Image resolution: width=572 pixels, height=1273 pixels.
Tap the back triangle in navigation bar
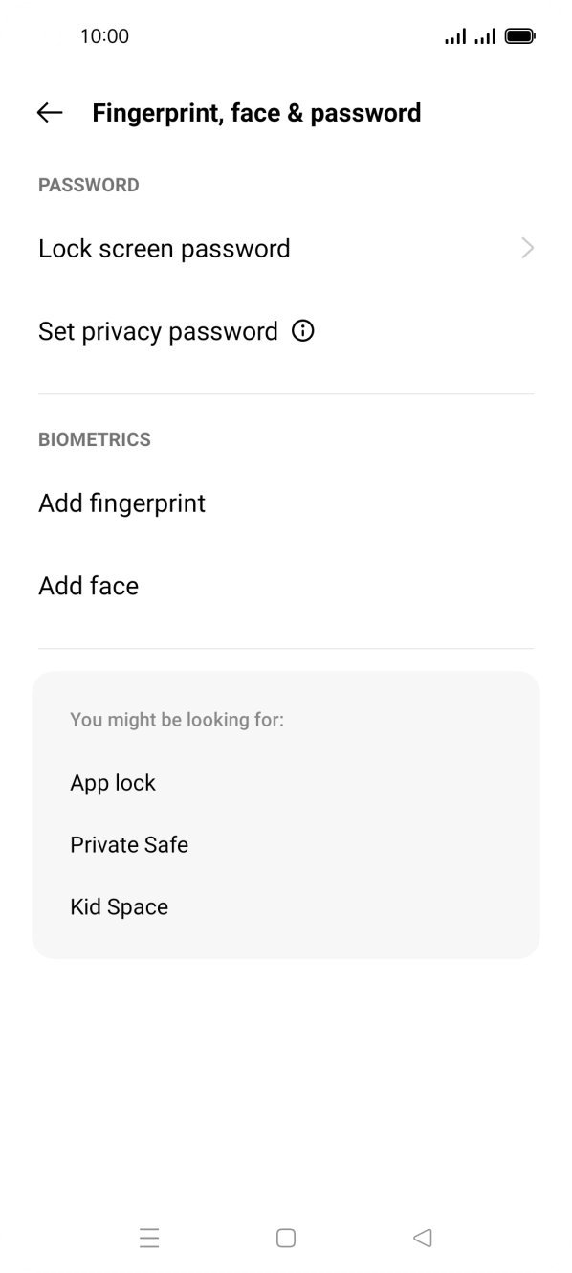422,1238
